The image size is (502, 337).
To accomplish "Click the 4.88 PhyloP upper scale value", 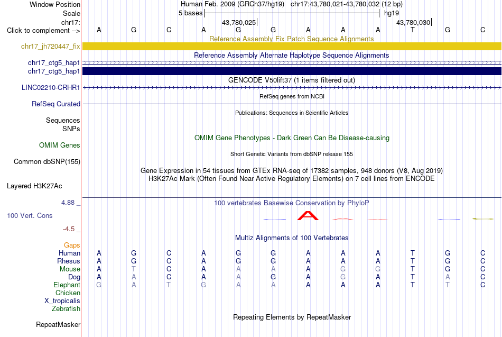I will tap(68, 203).
